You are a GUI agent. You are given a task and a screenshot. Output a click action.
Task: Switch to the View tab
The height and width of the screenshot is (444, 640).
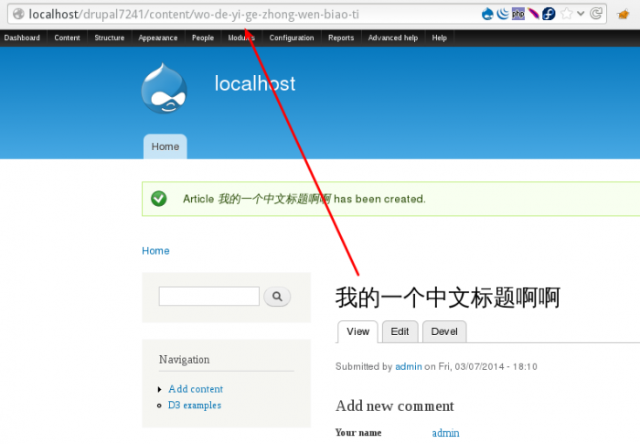(x=358, y=331)
